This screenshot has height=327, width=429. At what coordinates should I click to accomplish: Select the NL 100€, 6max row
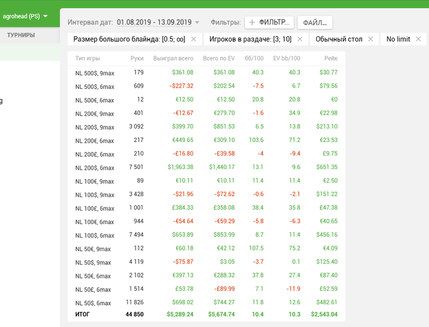pos(207,222)
